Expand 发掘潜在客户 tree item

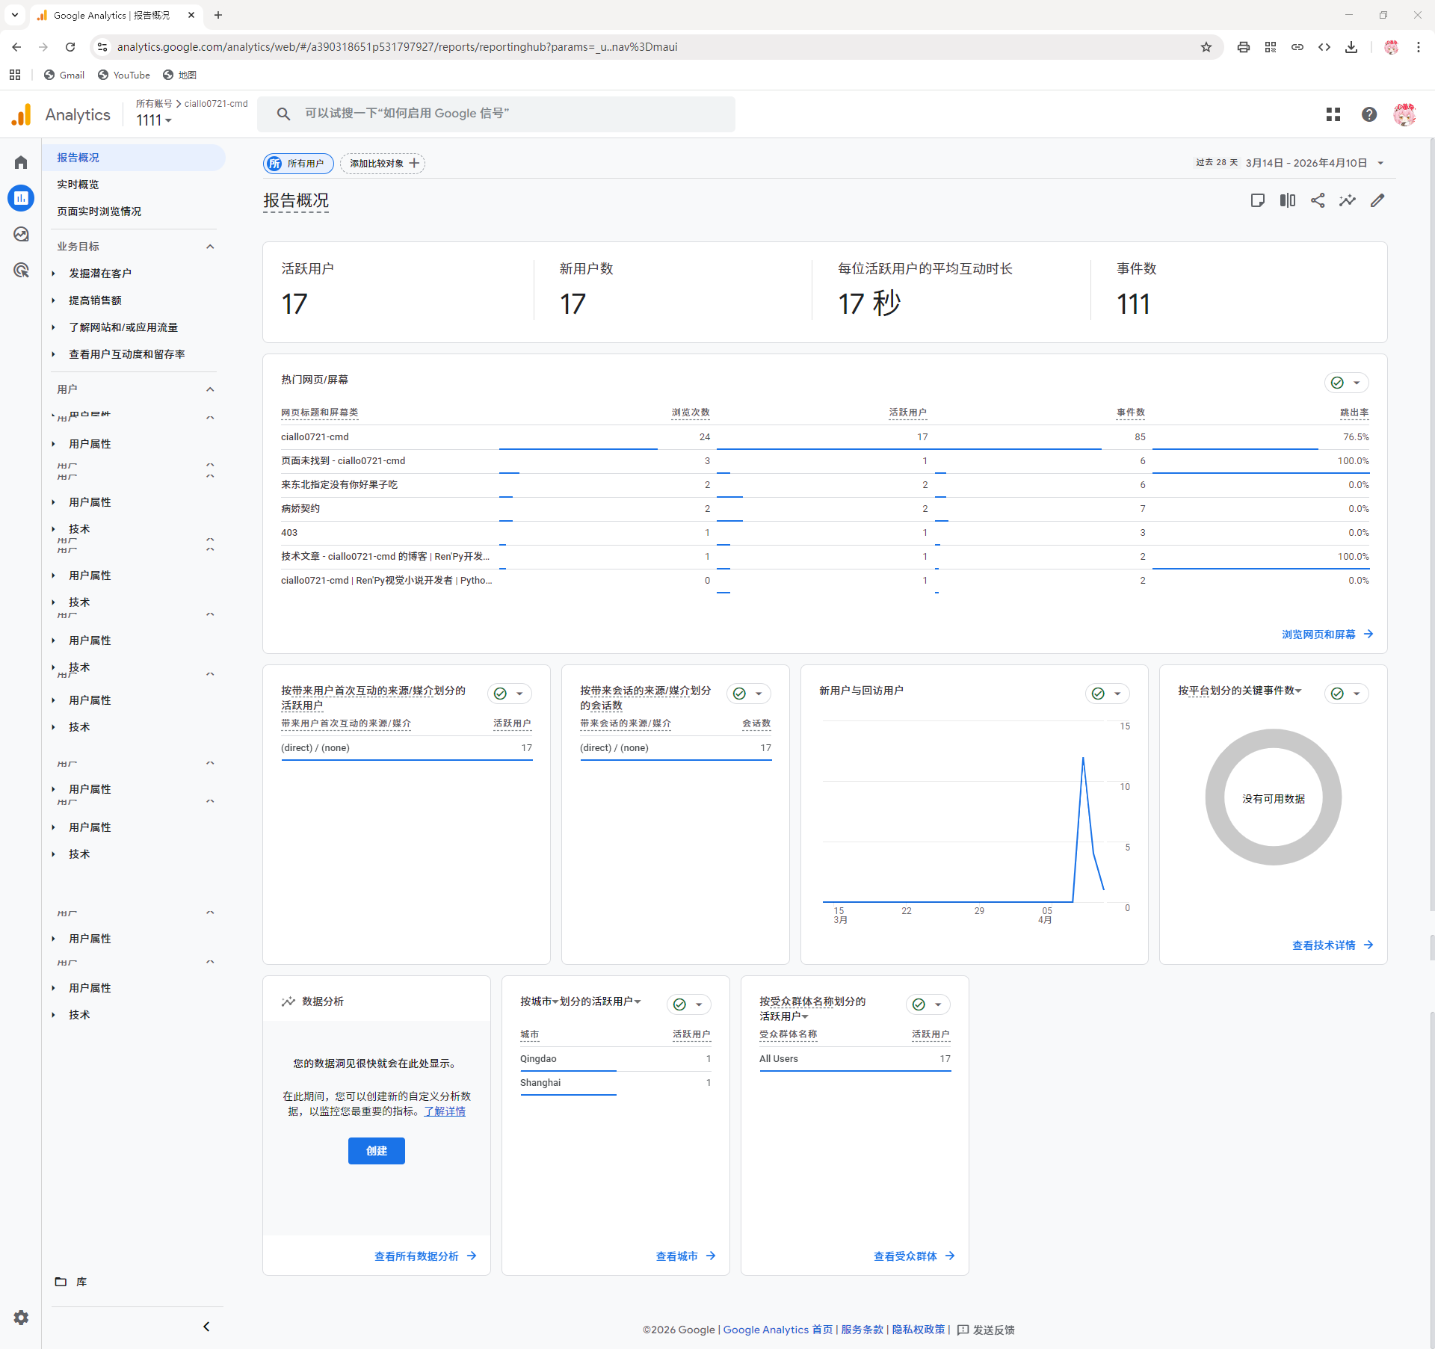tap(53, 274)
